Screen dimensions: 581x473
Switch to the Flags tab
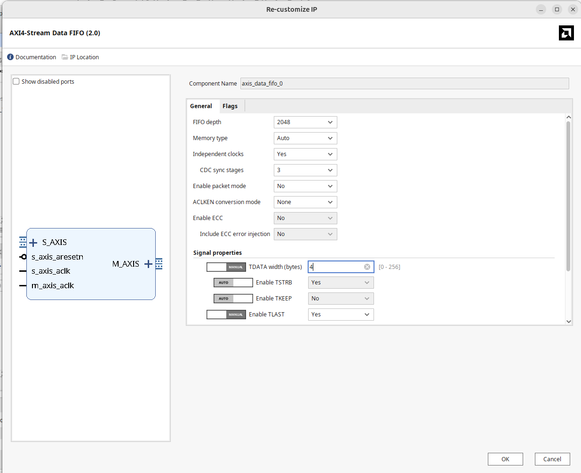(x=230, y=106)
